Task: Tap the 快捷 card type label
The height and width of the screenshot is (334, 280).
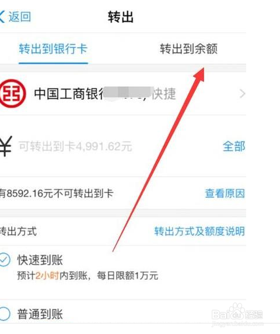Action: [164, 94]
